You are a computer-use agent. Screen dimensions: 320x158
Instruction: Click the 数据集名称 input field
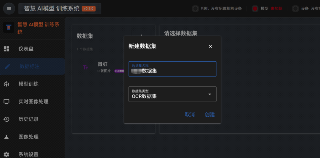pos(172,69)
